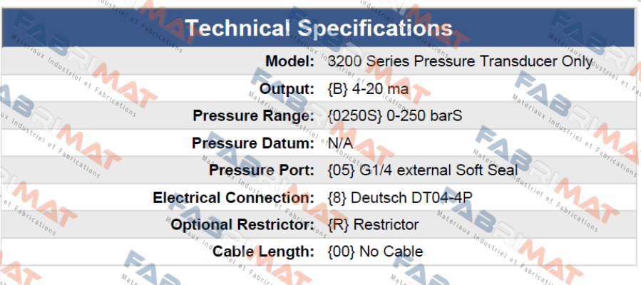The height and width of the screenshot is (285, 641).
Task: Click the {05} port code text
Action: tap(341, 170)
